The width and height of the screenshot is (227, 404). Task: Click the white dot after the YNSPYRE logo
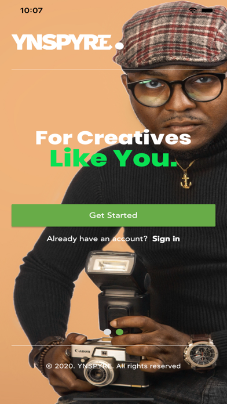point(119,46)
